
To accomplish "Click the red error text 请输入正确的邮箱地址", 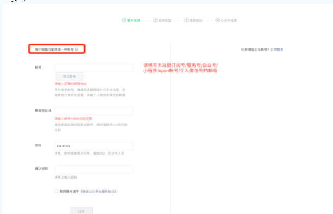I will [70, 84].
